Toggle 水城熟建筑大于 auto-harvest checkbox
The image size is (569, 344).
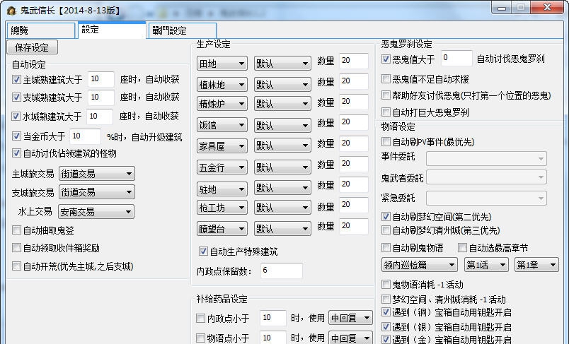click(16, 117)
